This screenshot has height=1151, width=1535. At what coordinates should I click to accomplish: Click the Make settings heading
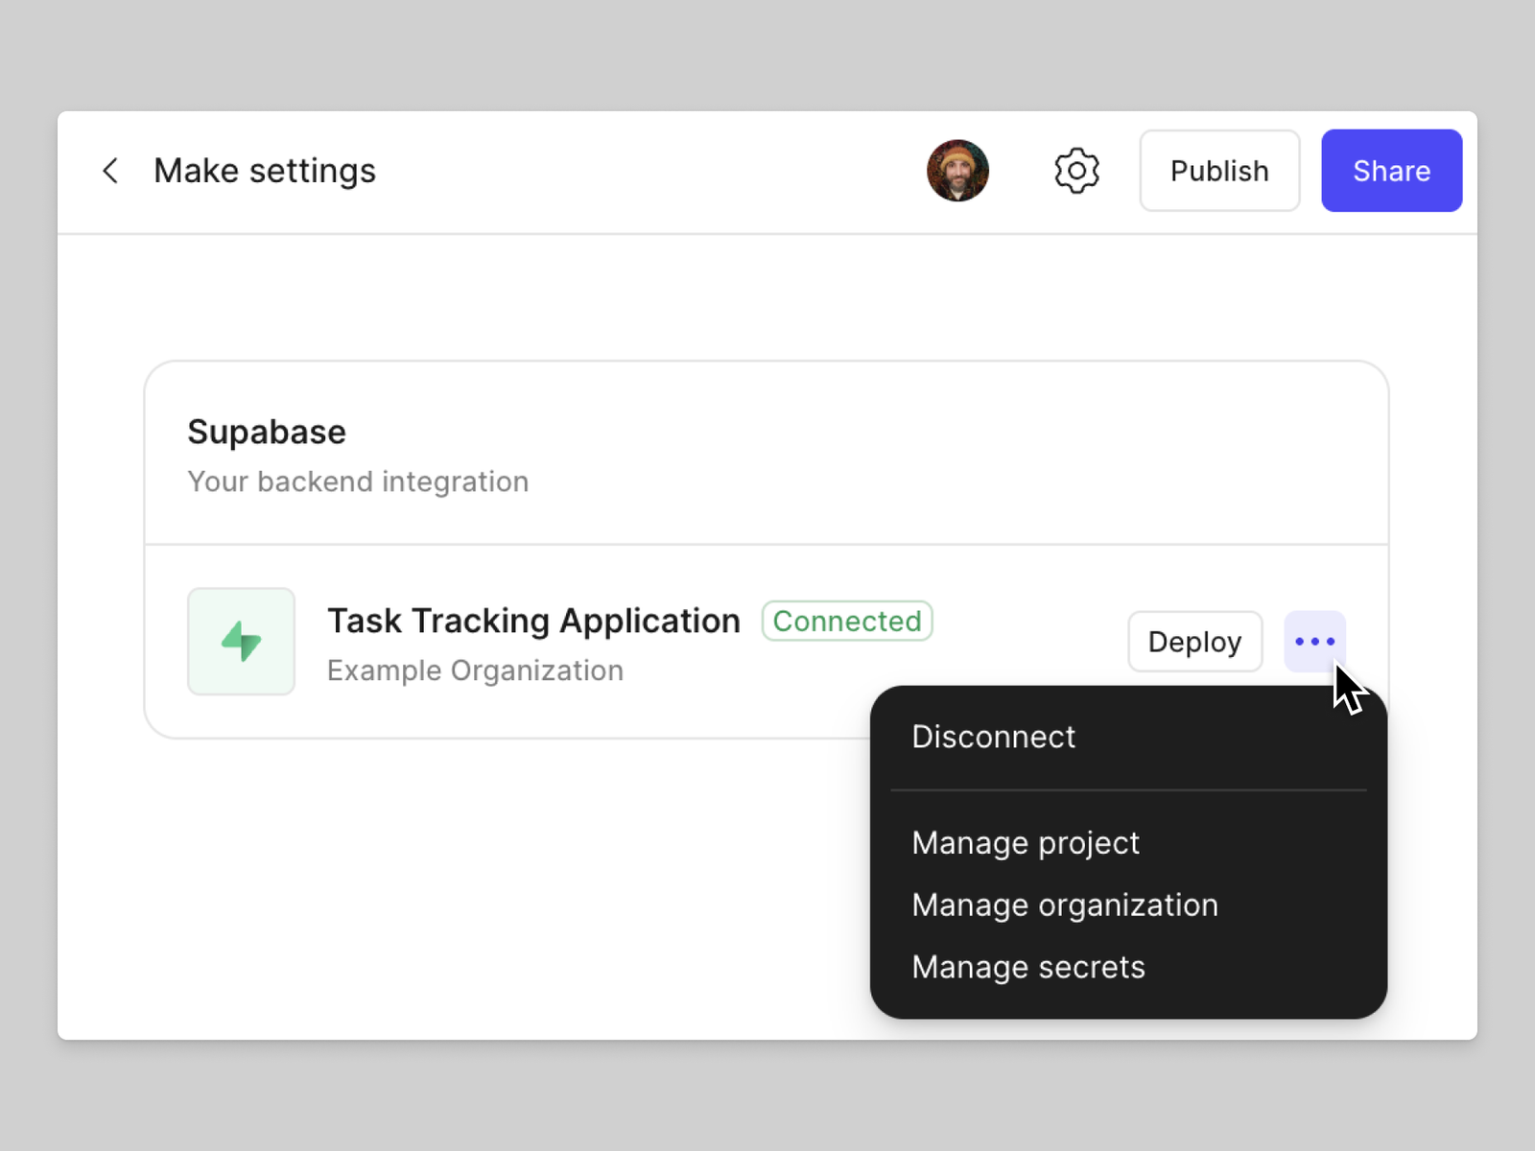pyautogui.click(x=264, y=170)
